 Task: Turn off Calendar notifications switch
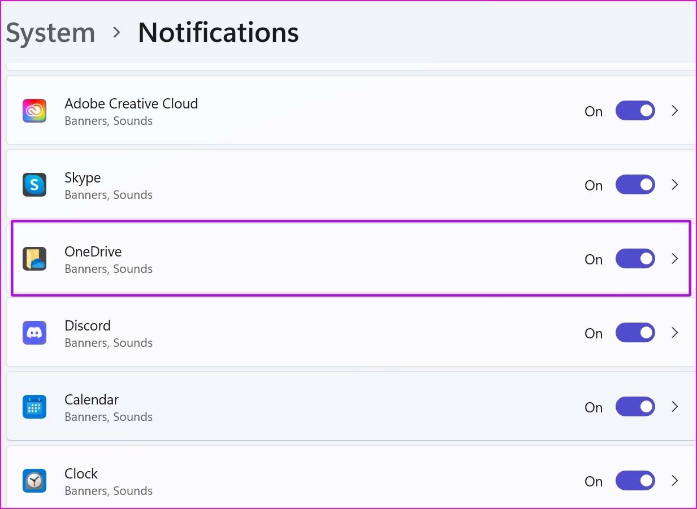pyautogui.click(x=635, y=407)
